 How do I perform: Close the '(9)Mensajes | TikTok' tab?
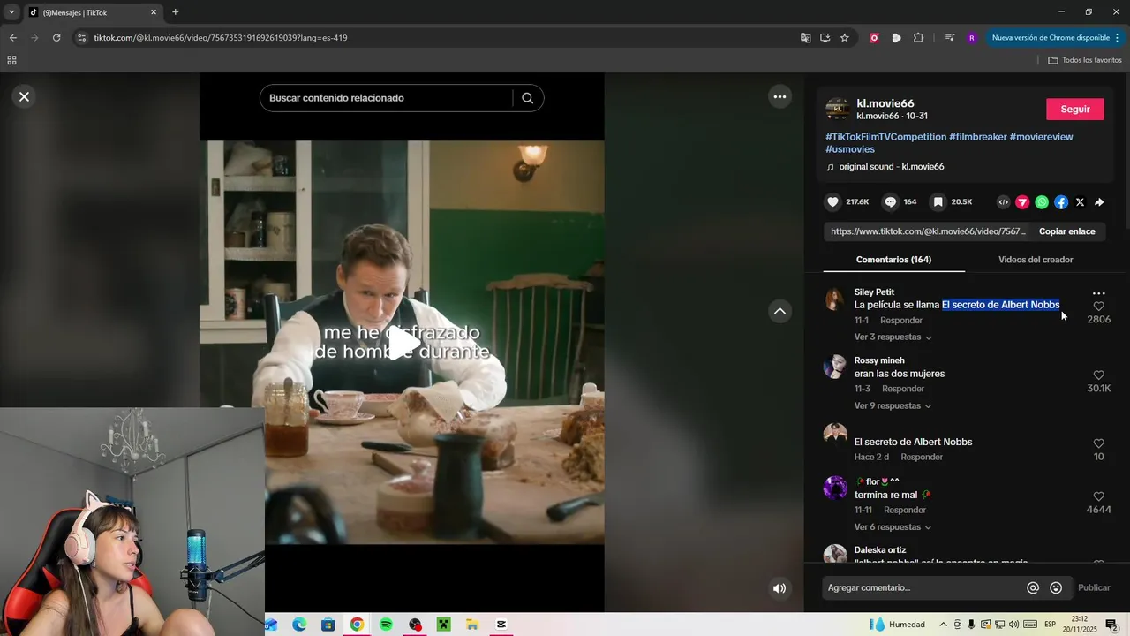pos(154,12)
